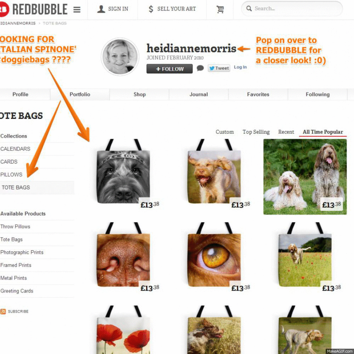The height and width of the screenshot is (354, 354).
Task: Open the hamburger menu beside Redbubble logo
Action: [77, 10]
